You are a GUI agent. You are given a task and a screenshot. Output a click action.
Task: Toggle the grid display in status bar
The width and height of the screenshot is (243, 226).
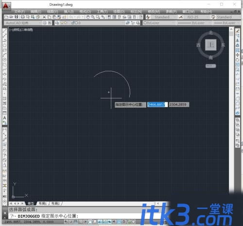click(76, 222)
